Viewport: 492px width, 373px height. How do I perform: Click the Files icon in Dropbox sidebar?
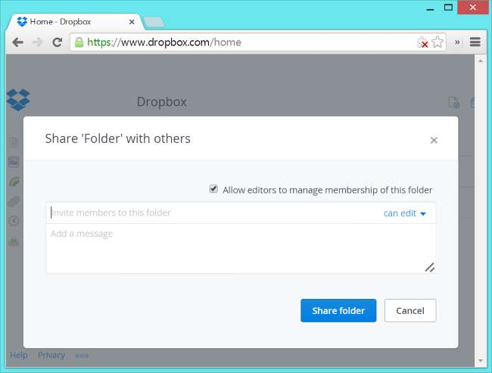(14, 142)
